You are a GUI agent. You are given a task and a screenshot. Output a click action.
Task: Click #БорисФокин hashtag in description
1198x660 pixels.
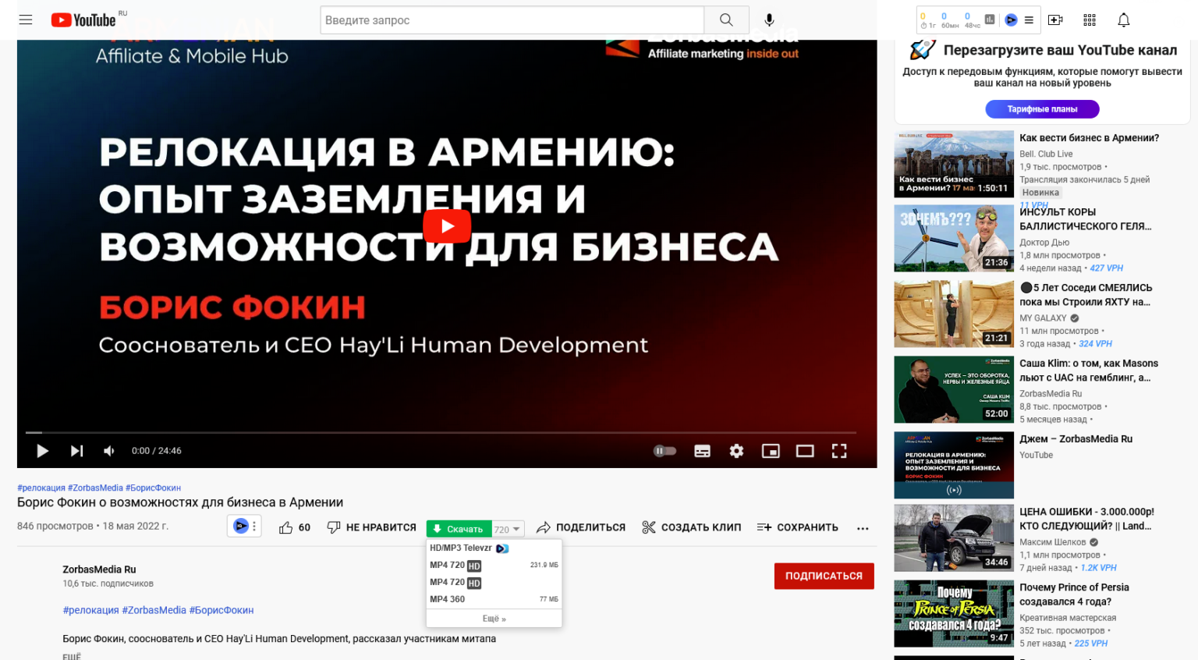[x=222, y=610]
